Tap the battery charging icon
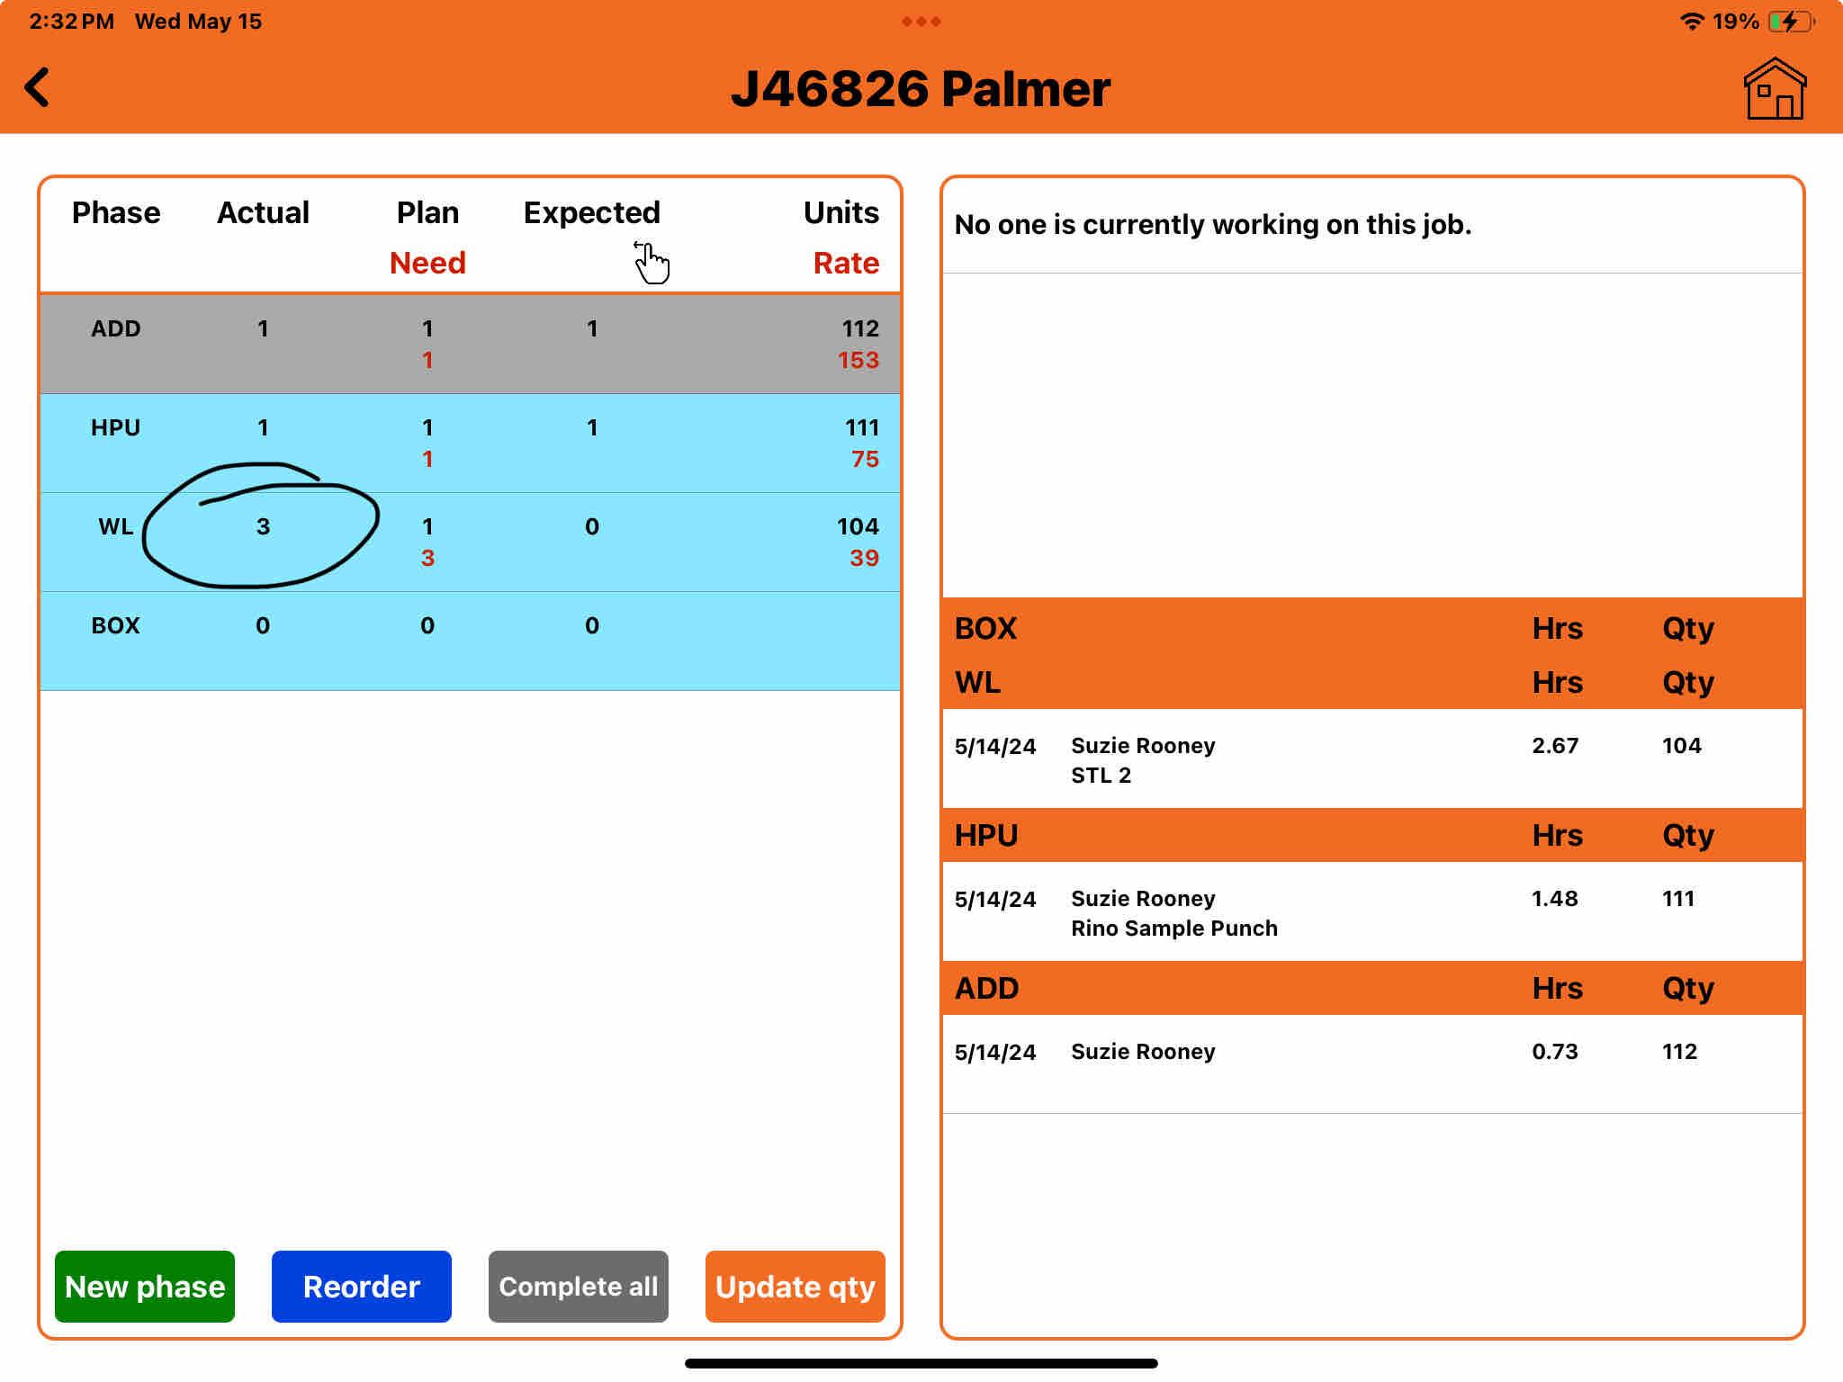Image resolution: width=1843 pixels, height=1382 pixels. pos(1790,22)
